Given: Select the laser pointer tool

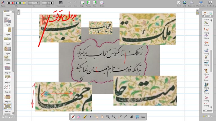Looking at the screenshot, I should pos(120,117).
